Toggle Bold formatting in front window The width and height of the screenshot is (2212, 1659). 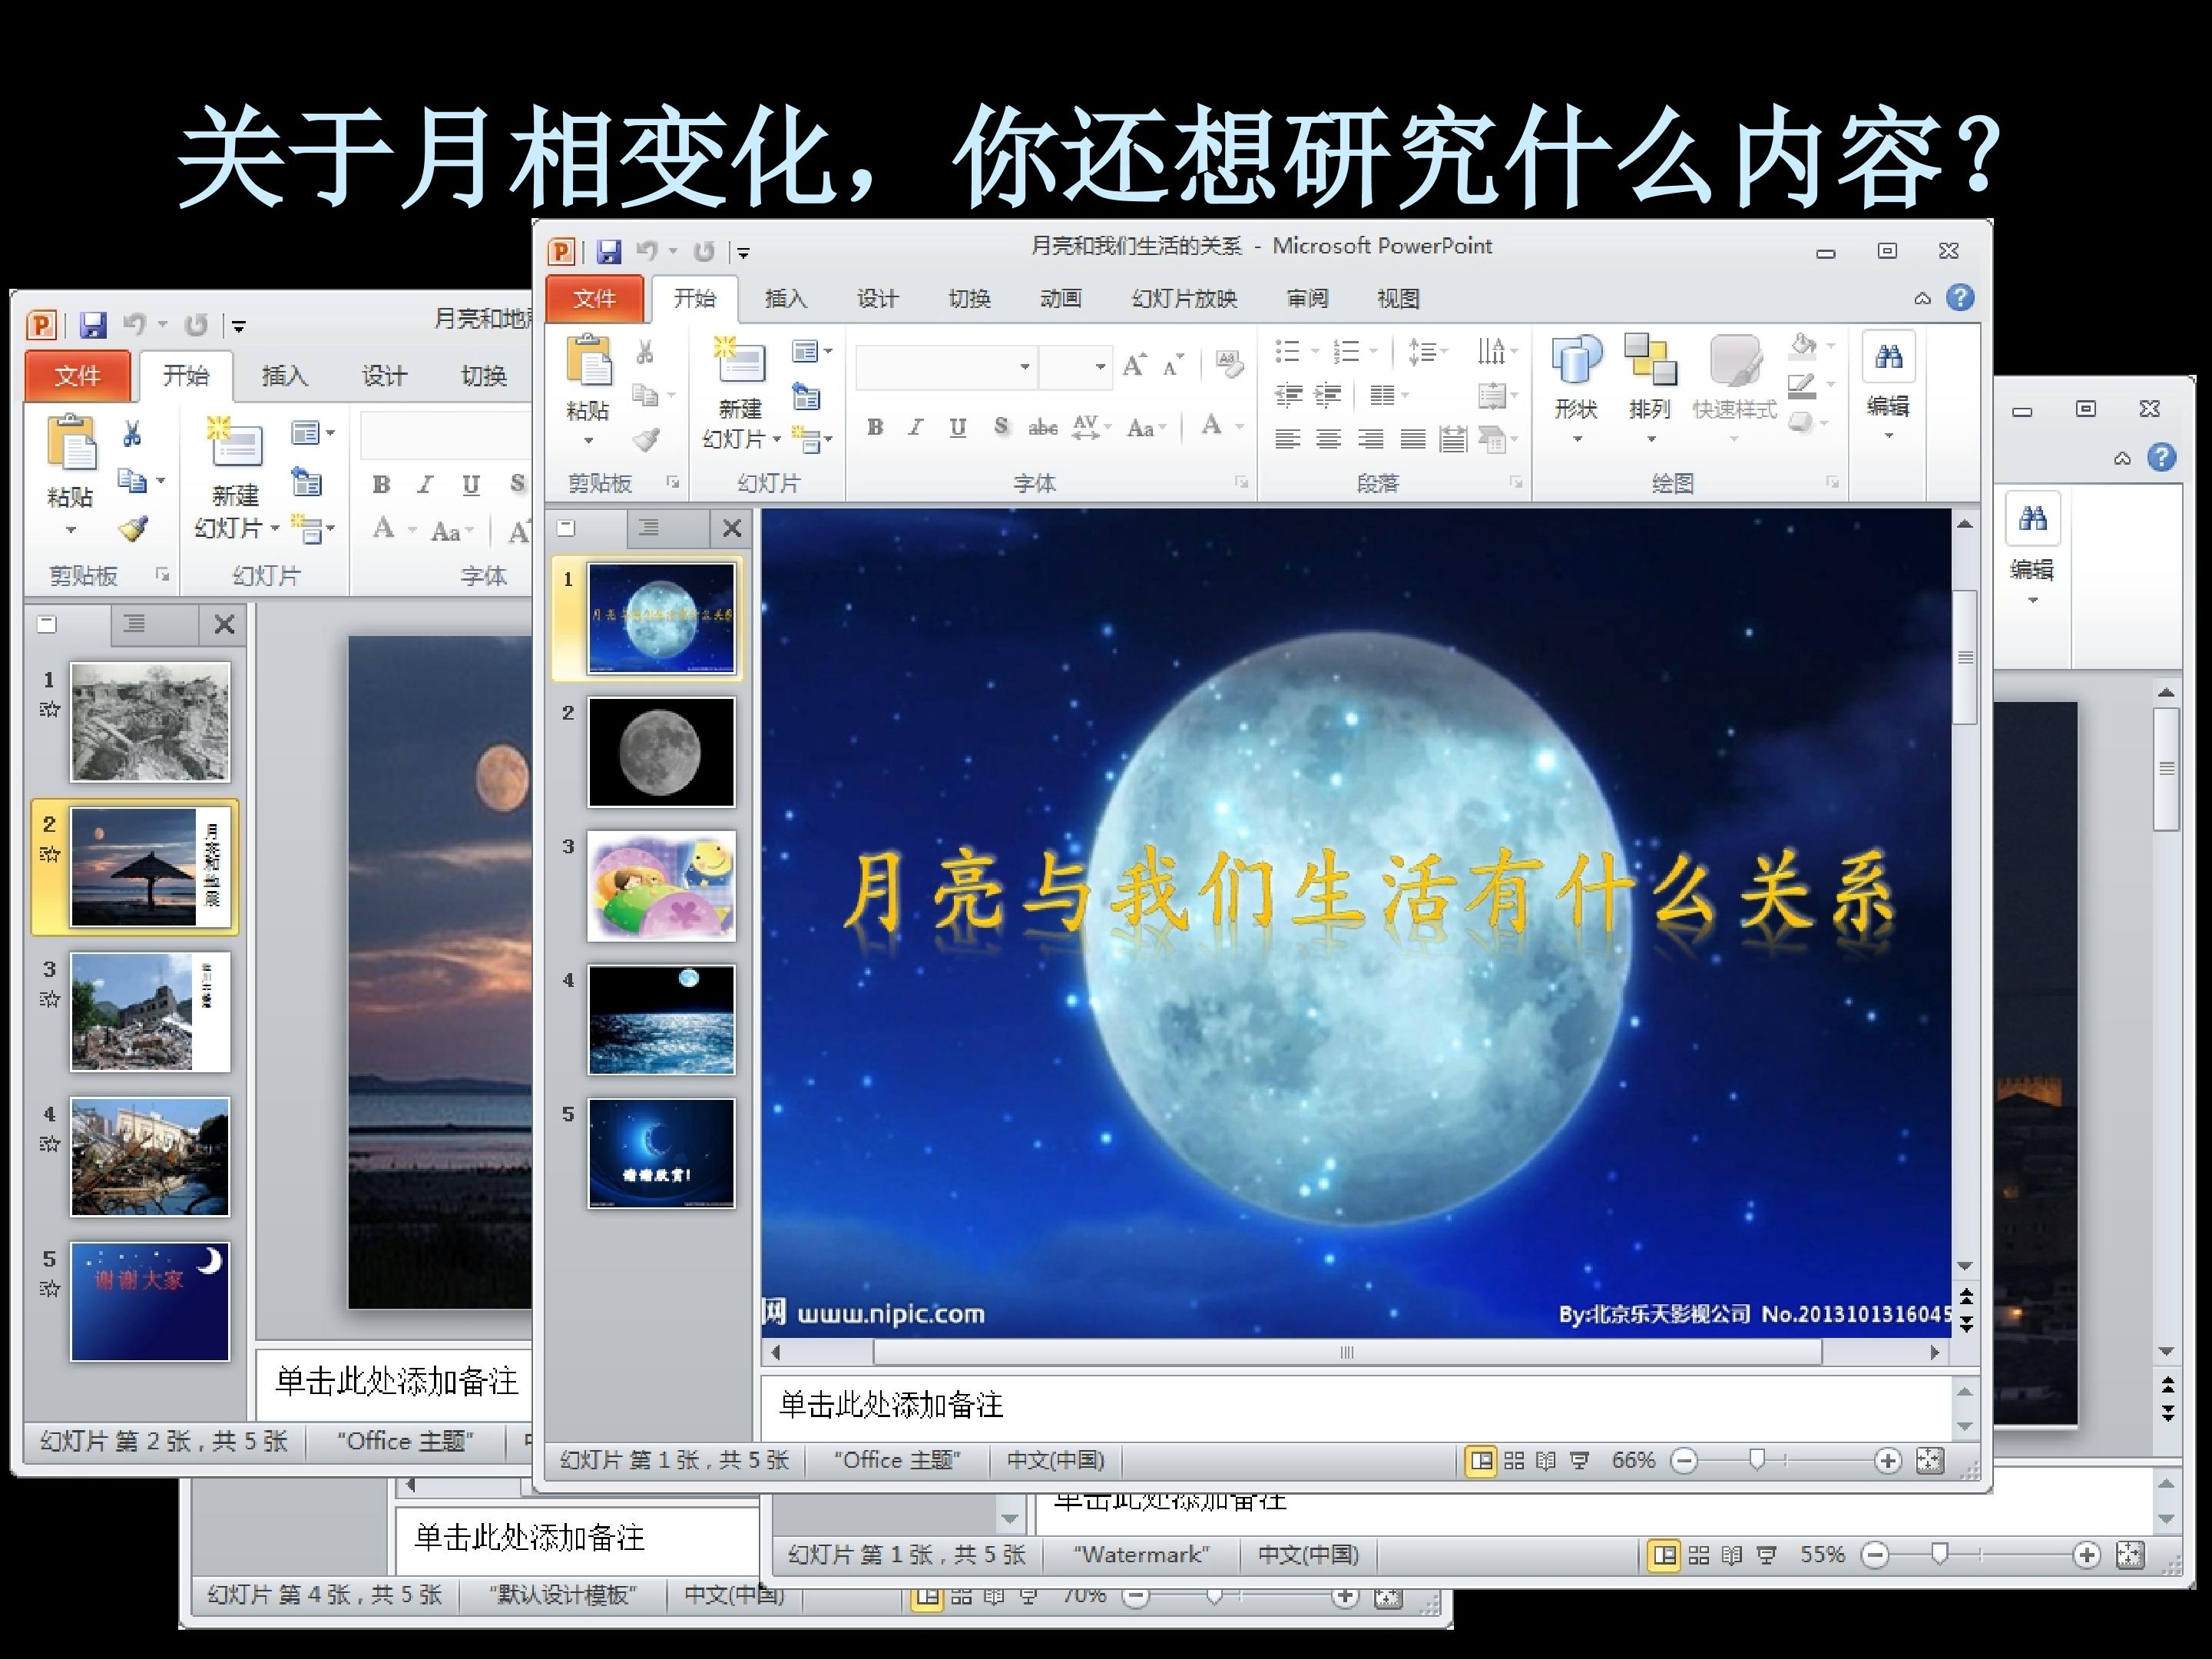click(x=875, y=428)
